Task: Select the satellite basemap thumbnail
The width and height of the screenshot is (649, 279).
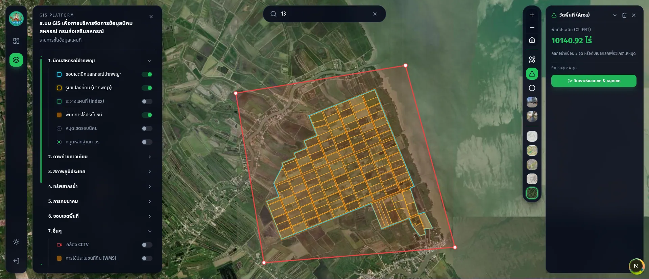Action: 532,193
